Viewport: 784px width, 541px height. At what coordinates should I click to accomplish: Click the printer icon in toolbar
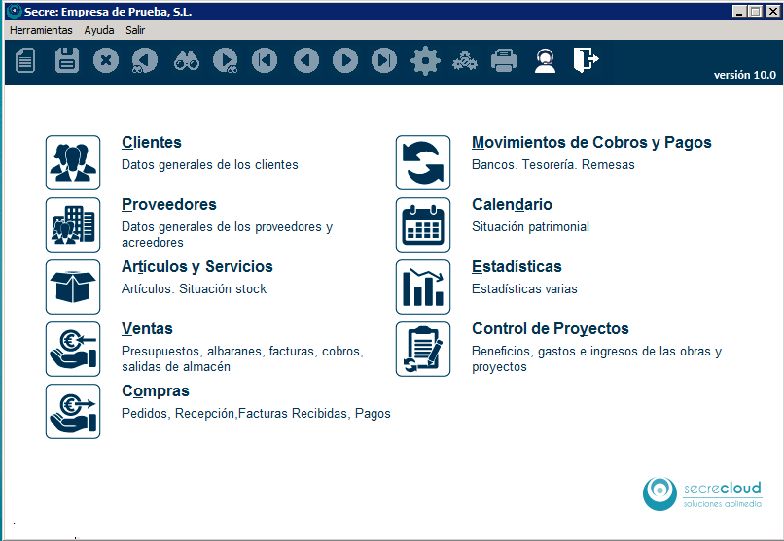click(x=504, y=61)
